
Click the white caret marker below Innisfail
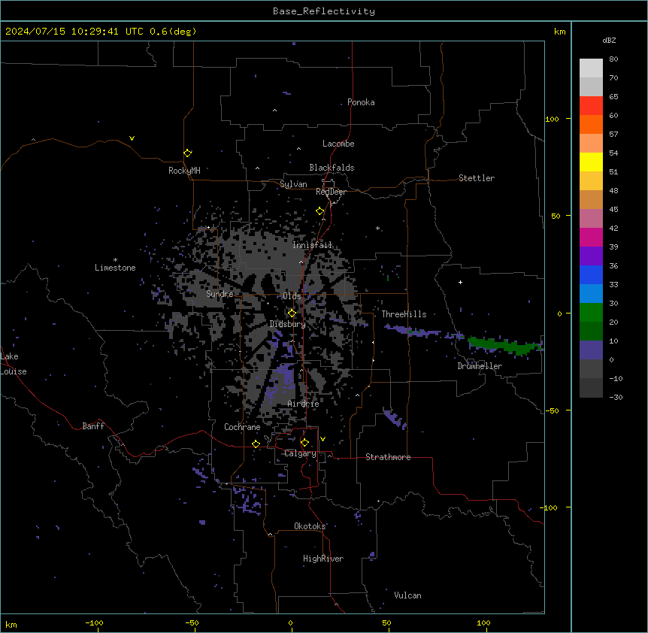(x=301, y=262)
